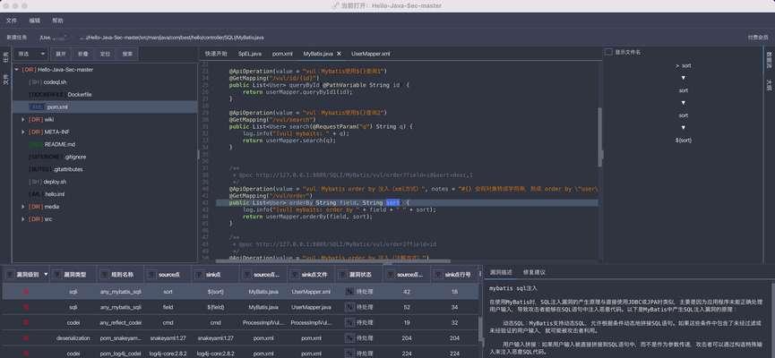The image size is (775, 358).
Task: Click the 漏洞级别 column filter icon
Action: coord(10,275)
